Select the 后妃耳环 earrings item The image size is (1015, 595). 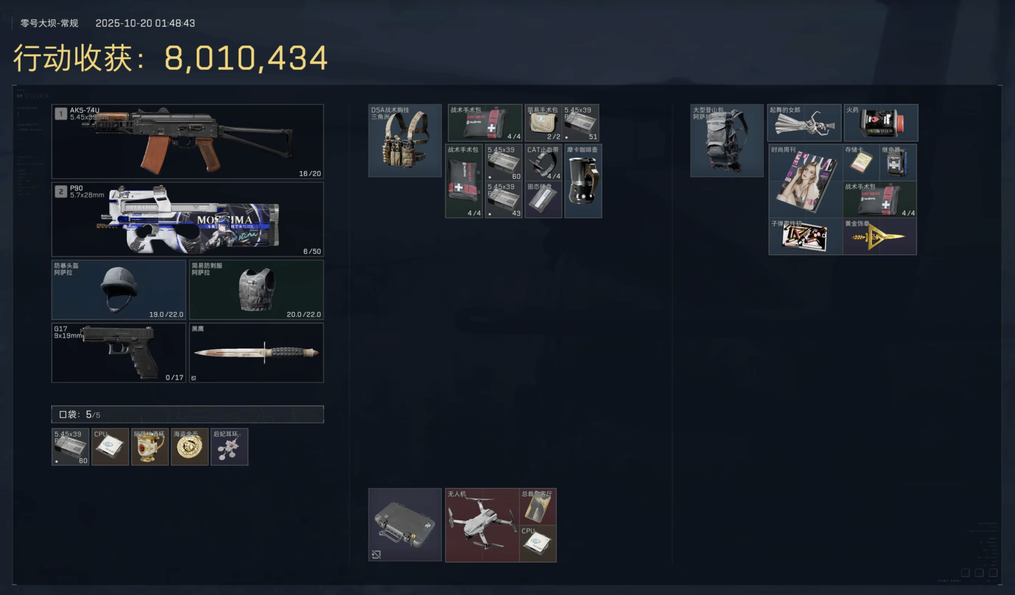click(230, 447)
